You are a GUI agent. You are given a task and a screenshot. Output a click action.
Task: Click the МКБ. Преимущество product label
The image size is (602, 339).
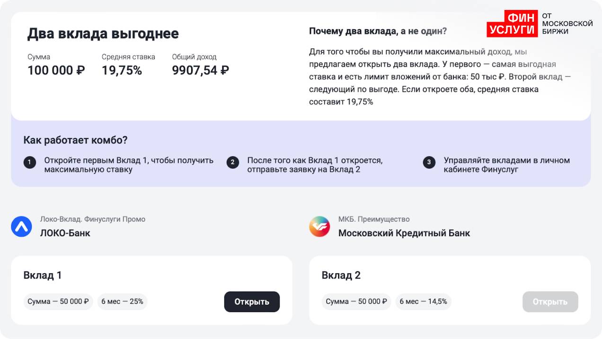374,219
